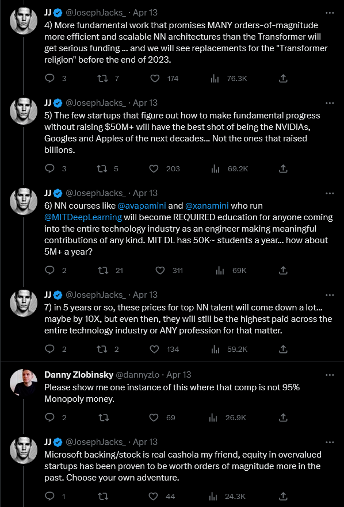Retweet Danny Zlobinsky's reply

click(x=104, y=417)
